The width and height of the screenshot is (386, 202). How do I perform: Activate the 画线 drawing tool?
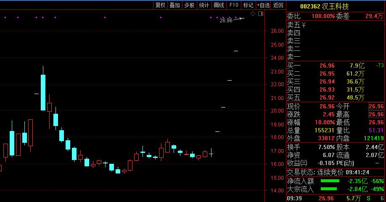(x=219, y=5)
